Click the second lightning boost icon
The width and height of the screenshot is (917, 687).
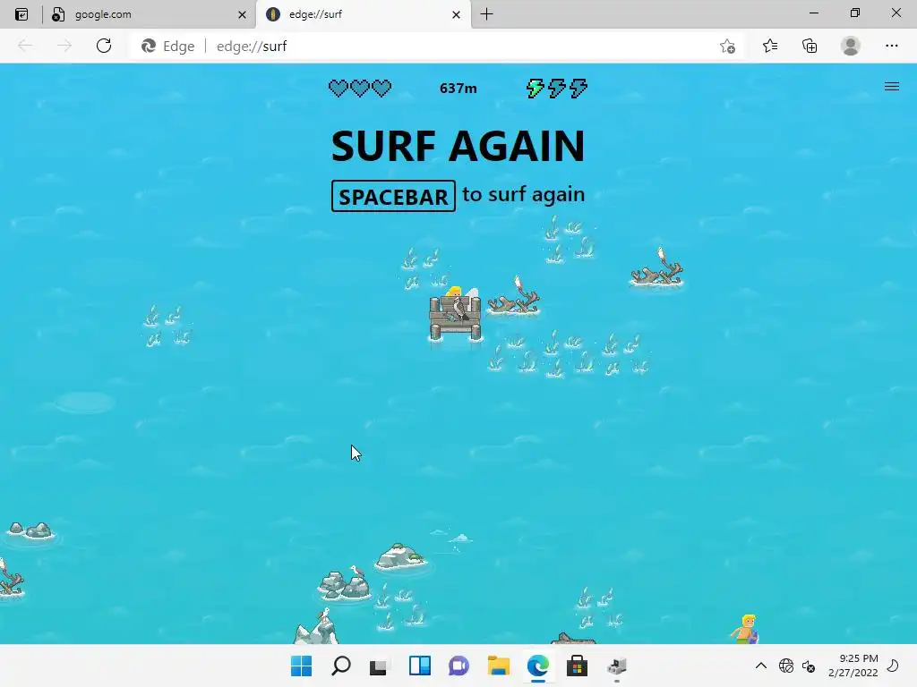[557, 89]
